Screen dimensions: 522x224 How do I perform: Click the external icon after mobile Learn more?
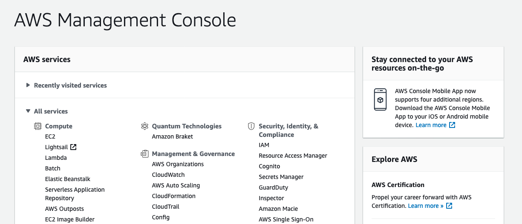[452, 125]
